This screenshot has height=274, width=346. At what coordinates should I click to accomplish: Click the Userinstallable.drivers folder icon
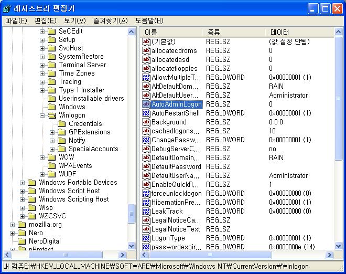click(x=51, y=99)
